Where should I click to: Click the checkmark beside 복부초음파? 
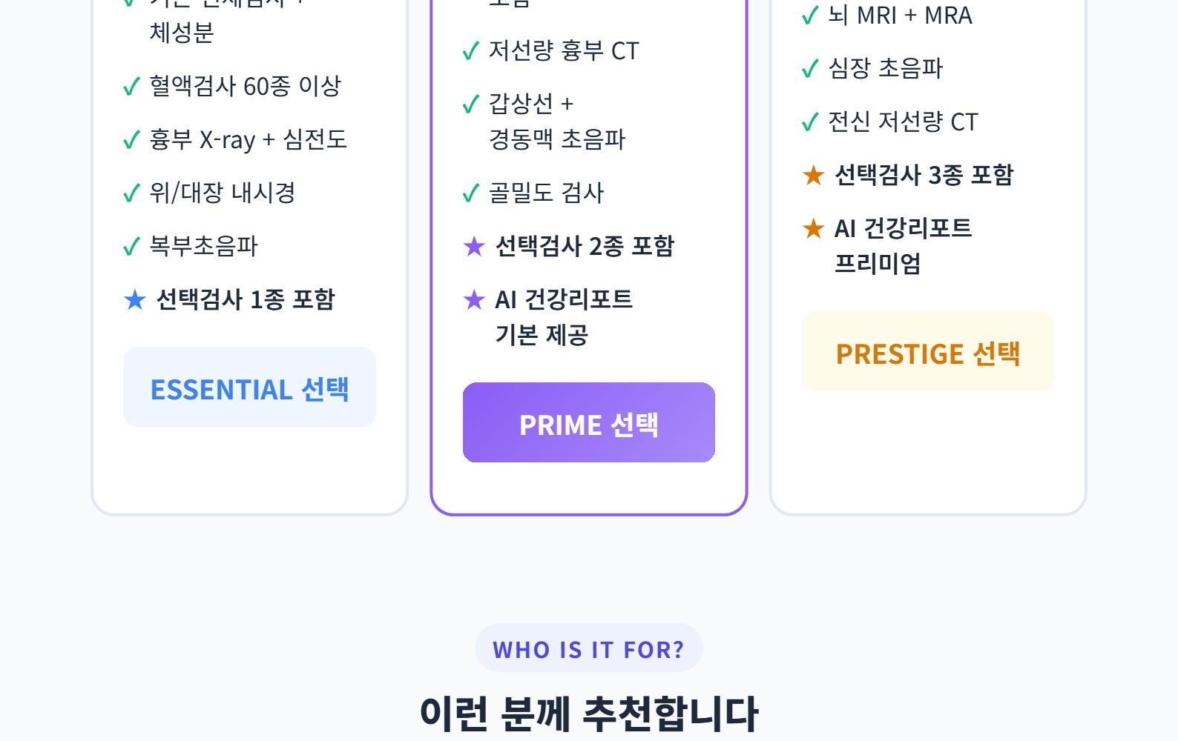[131, 247]
